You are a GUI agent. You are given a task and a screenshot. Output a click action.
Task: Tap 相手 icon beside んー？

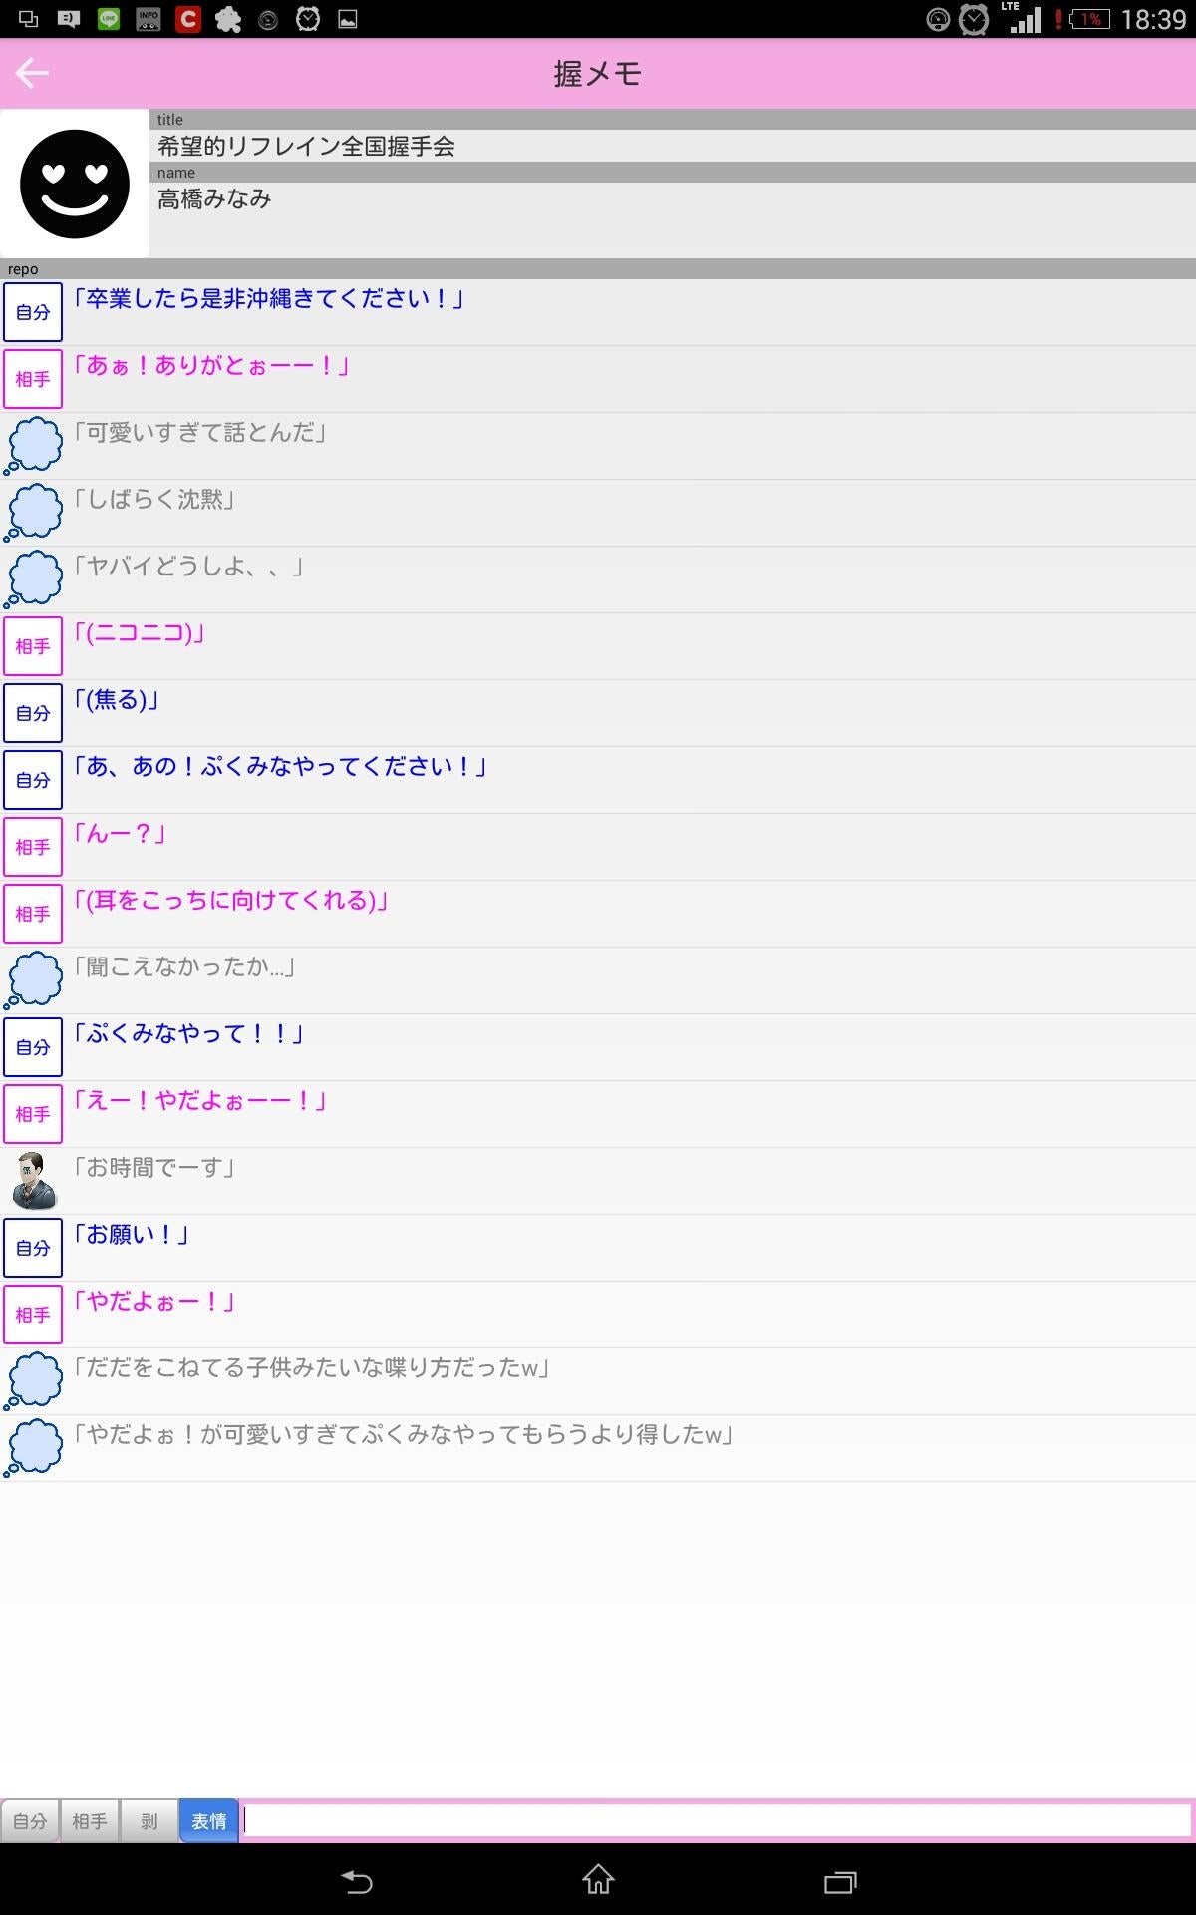[x=33, y=847]
